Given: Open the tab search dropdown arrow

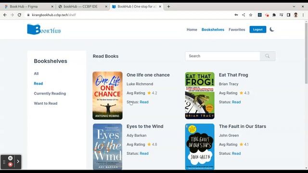Looking at the screenshot, I should point(294,6).
